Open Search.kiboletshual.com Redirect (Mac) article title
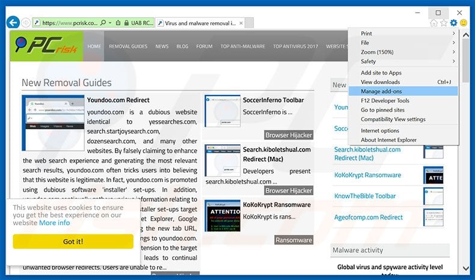Screen dimensions: 475x280 click(x=277, y=154)
